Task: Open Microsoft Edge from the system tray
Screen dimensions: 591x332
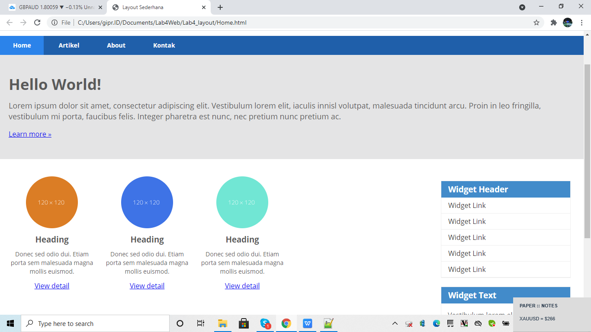Action: point(436,323)
